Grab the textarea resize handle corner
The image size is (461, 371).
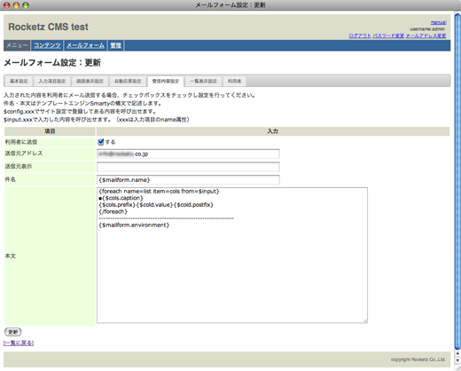tap(365, 320)
